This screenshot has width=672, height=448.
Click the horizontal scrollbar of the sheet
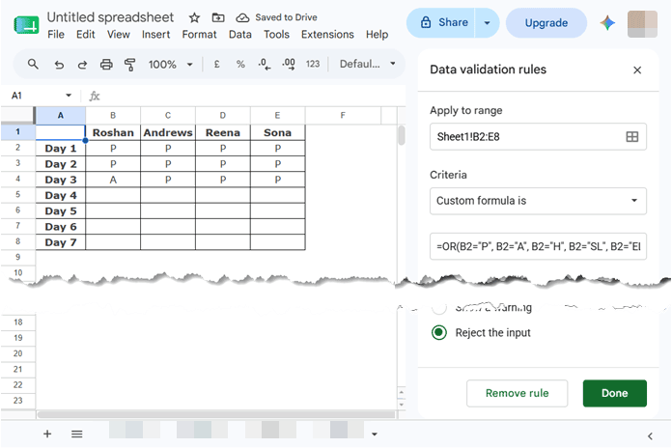pos(216,414)
